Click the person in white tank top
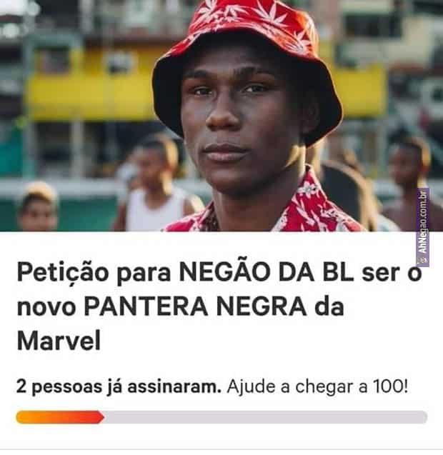 coord(158,186)
